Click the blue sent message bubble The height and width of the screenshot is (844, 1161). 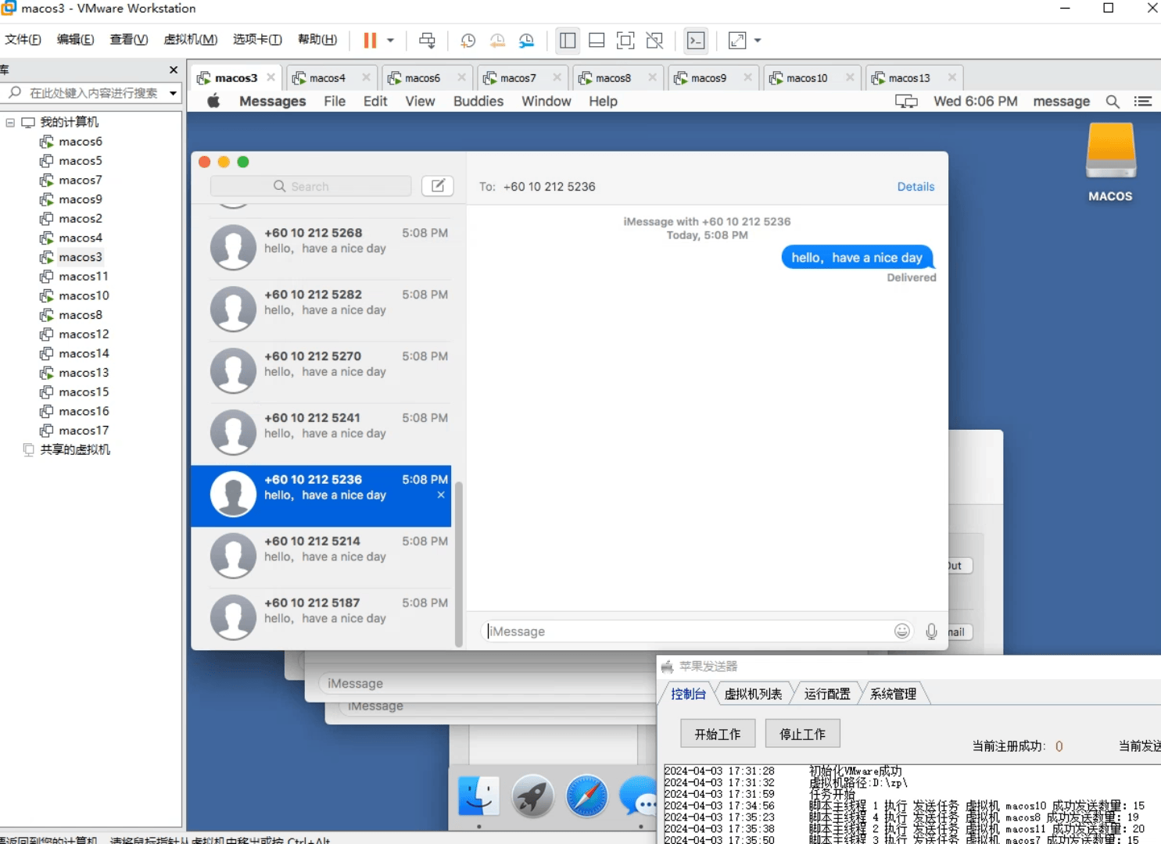[x=857, y=257]
